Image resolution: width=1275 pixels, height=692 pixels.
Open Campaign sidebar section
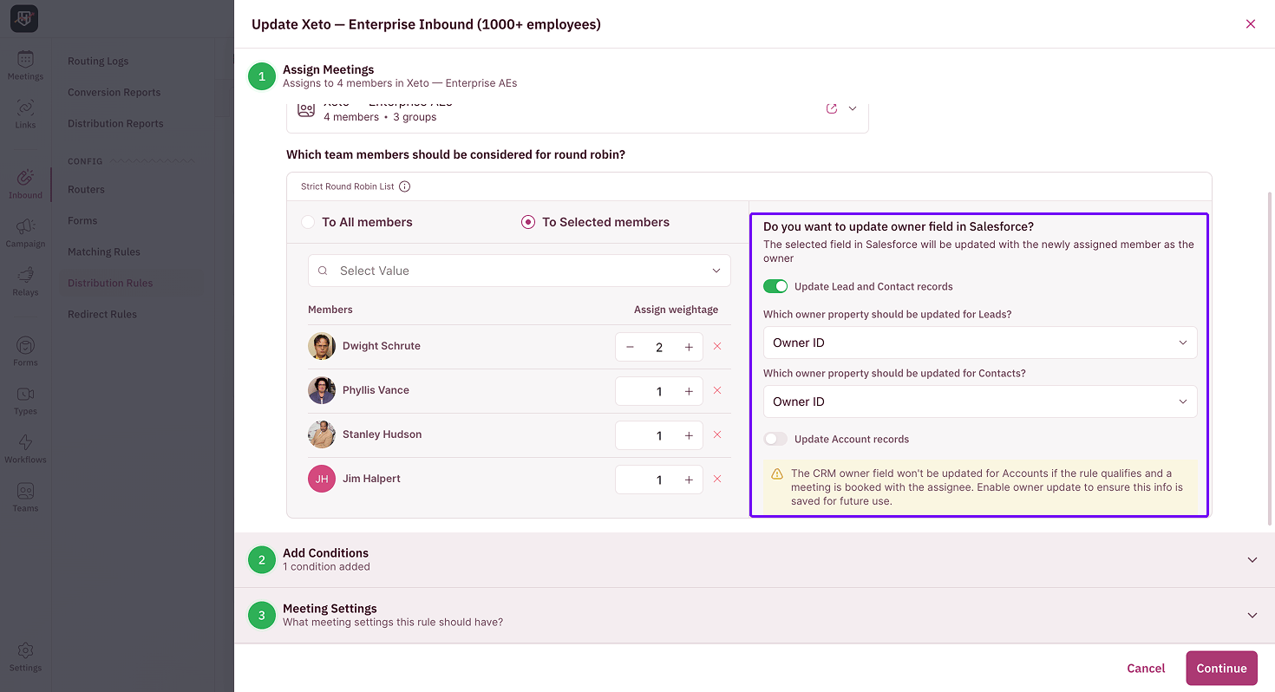[25, 232]
